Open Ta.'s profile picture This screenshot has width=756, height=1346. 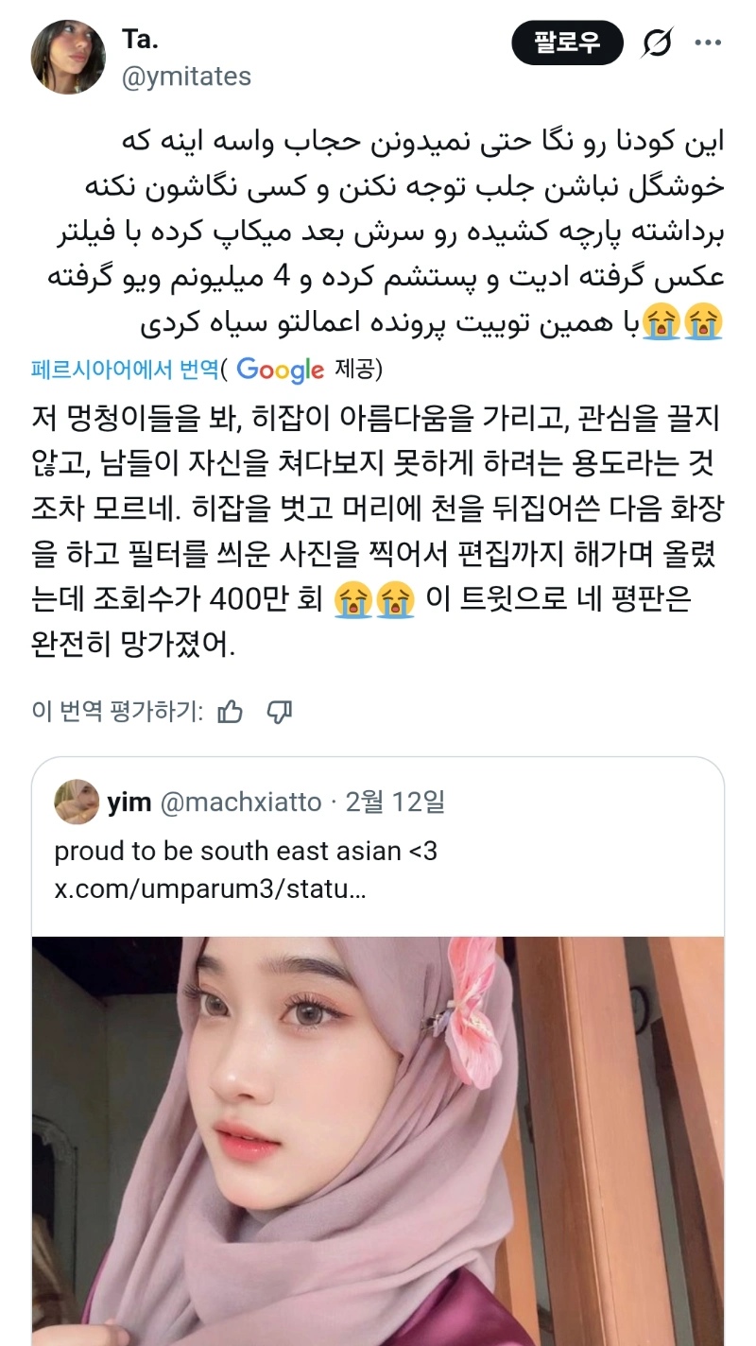tap(68, 57)
